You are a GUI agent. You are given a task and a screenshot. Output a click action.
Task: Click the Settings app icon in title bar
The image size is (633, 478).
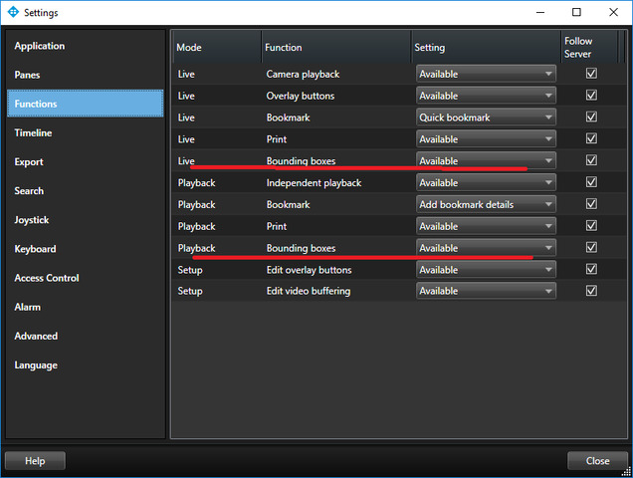[x=13, y=13]
